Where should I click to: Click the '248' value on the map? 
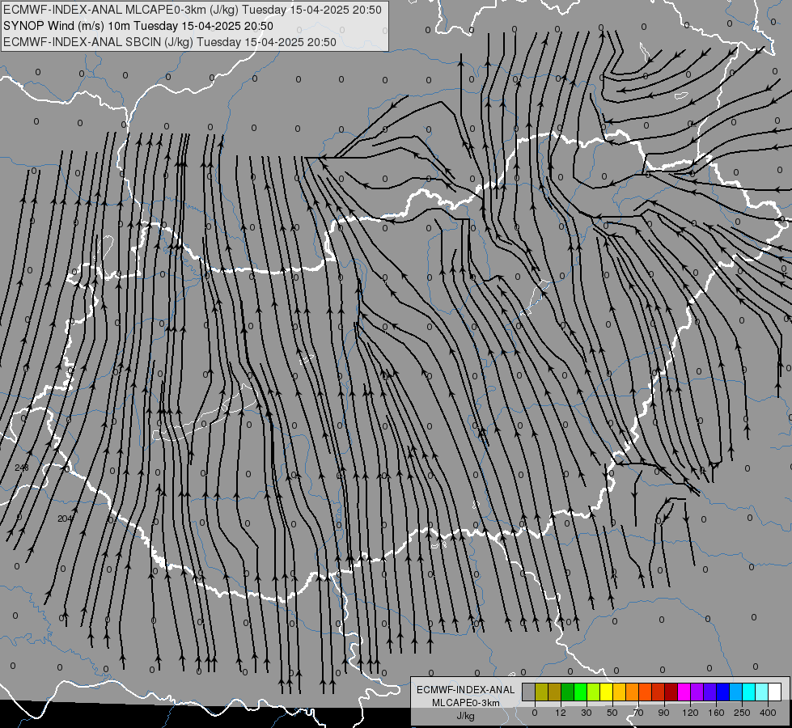22,468
